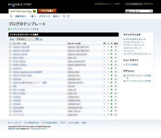Image resolution: width=161 pixels, height=138 pixels.
Task: Click フィードウィジェットを作成 action
Action: [x=139, y=81]
